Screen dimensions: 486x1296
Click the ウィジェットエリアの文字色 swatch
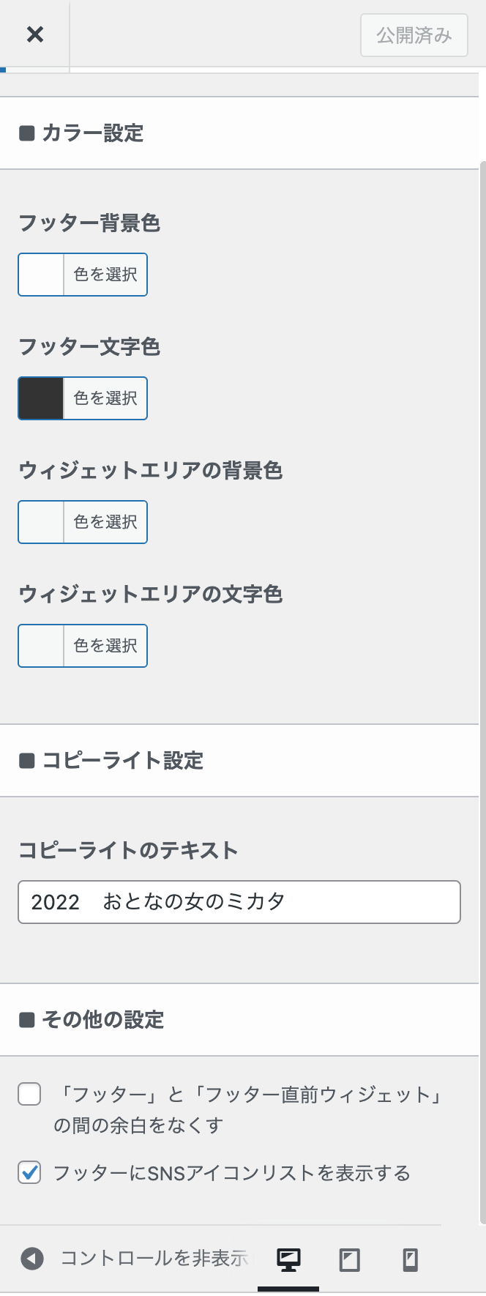click(x=41, y=646)
